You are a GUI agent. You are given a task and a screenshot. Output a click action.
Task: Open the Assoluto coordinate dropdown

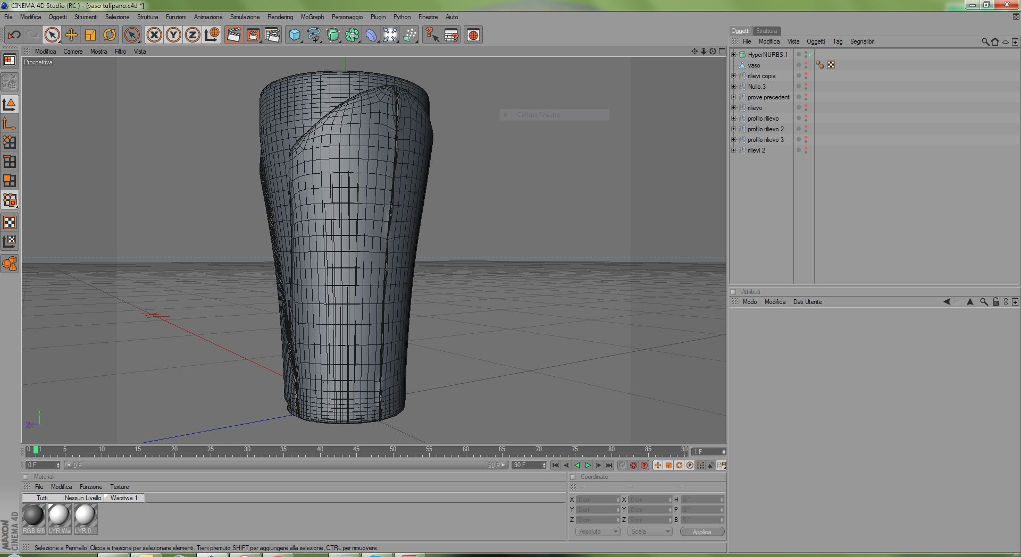[598, 531]
